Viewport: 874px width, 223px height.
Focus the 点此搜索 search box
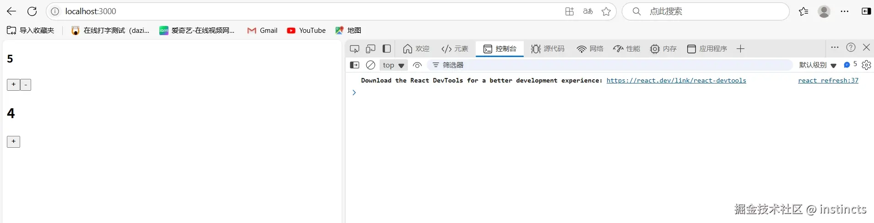click(x=706, y=11)
